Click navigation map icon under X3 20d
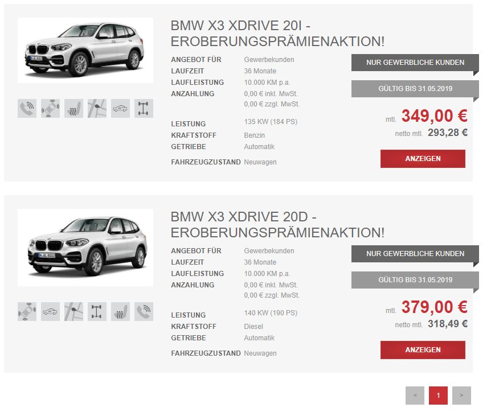Viewport: 495px width, 420px height. click(x=73, y=311)
